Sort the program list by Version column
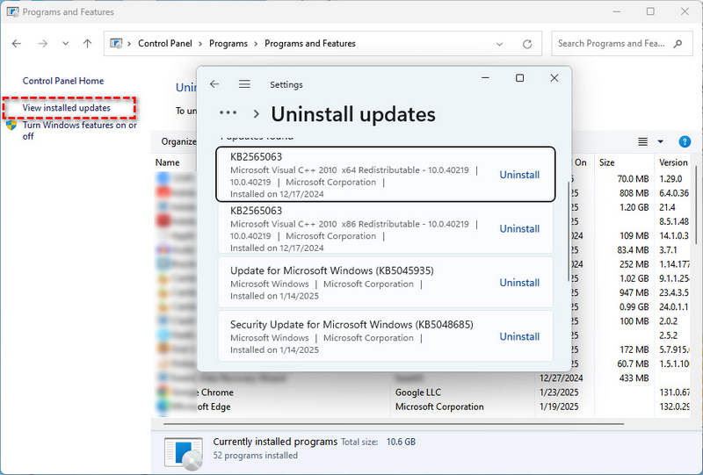 click(x=673, y=162)
